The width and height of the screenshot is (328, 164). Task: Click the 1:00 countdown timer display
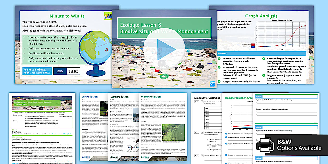point(73,71)
